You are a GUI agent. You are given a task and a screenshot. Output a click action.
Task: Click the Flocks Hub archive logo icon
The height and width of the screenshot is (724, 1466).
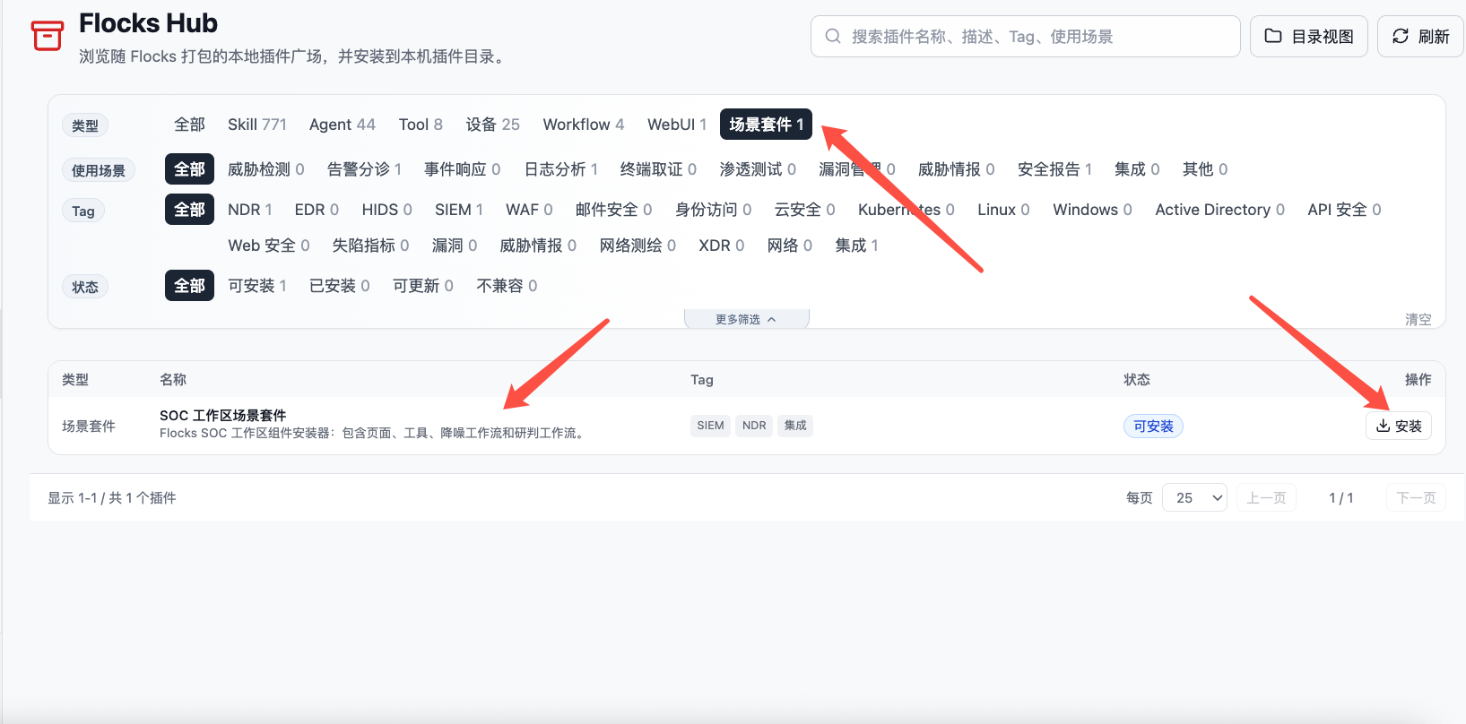[48, 36]
